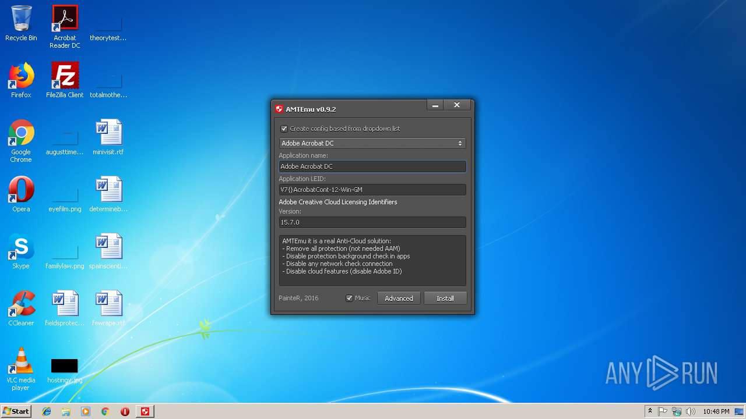Click the Install button

click(x=445, y=298)
